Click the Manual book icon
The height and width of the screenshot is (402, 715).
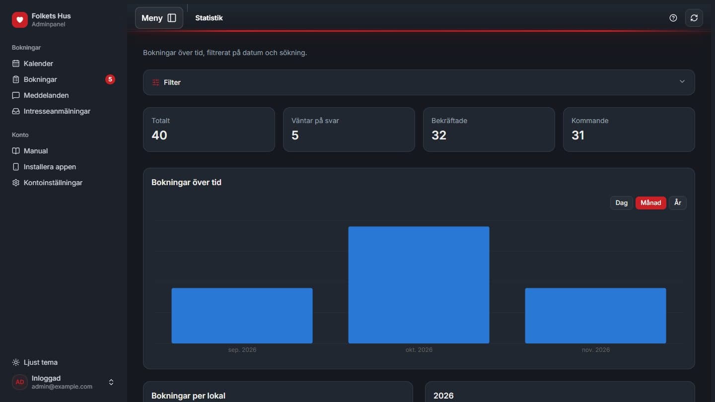click(16, 151)
